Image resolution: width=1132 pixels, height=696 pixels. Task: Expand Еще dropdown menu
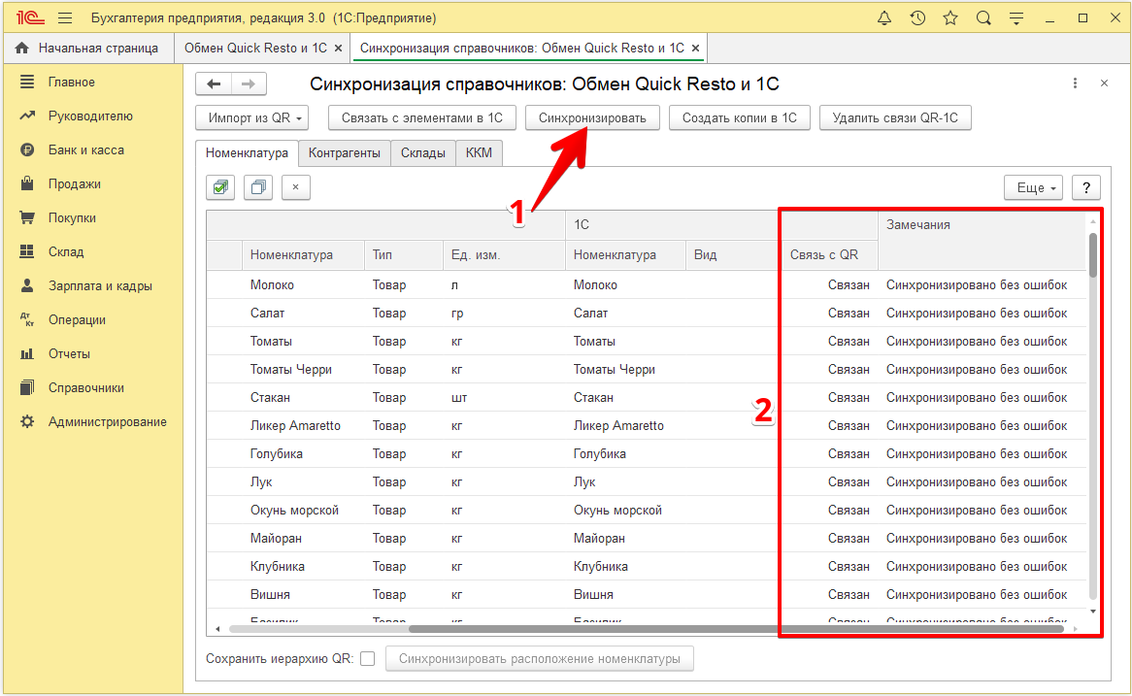[1034, 187]
